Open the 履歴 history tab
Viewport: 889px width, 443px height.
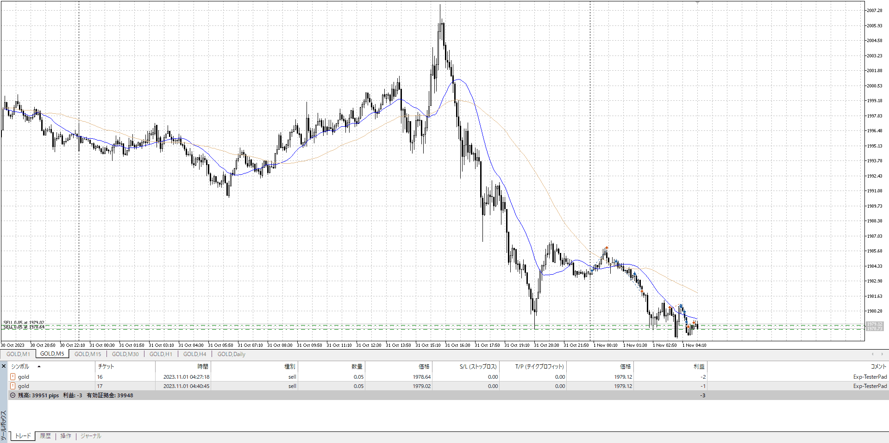point(45,436)
